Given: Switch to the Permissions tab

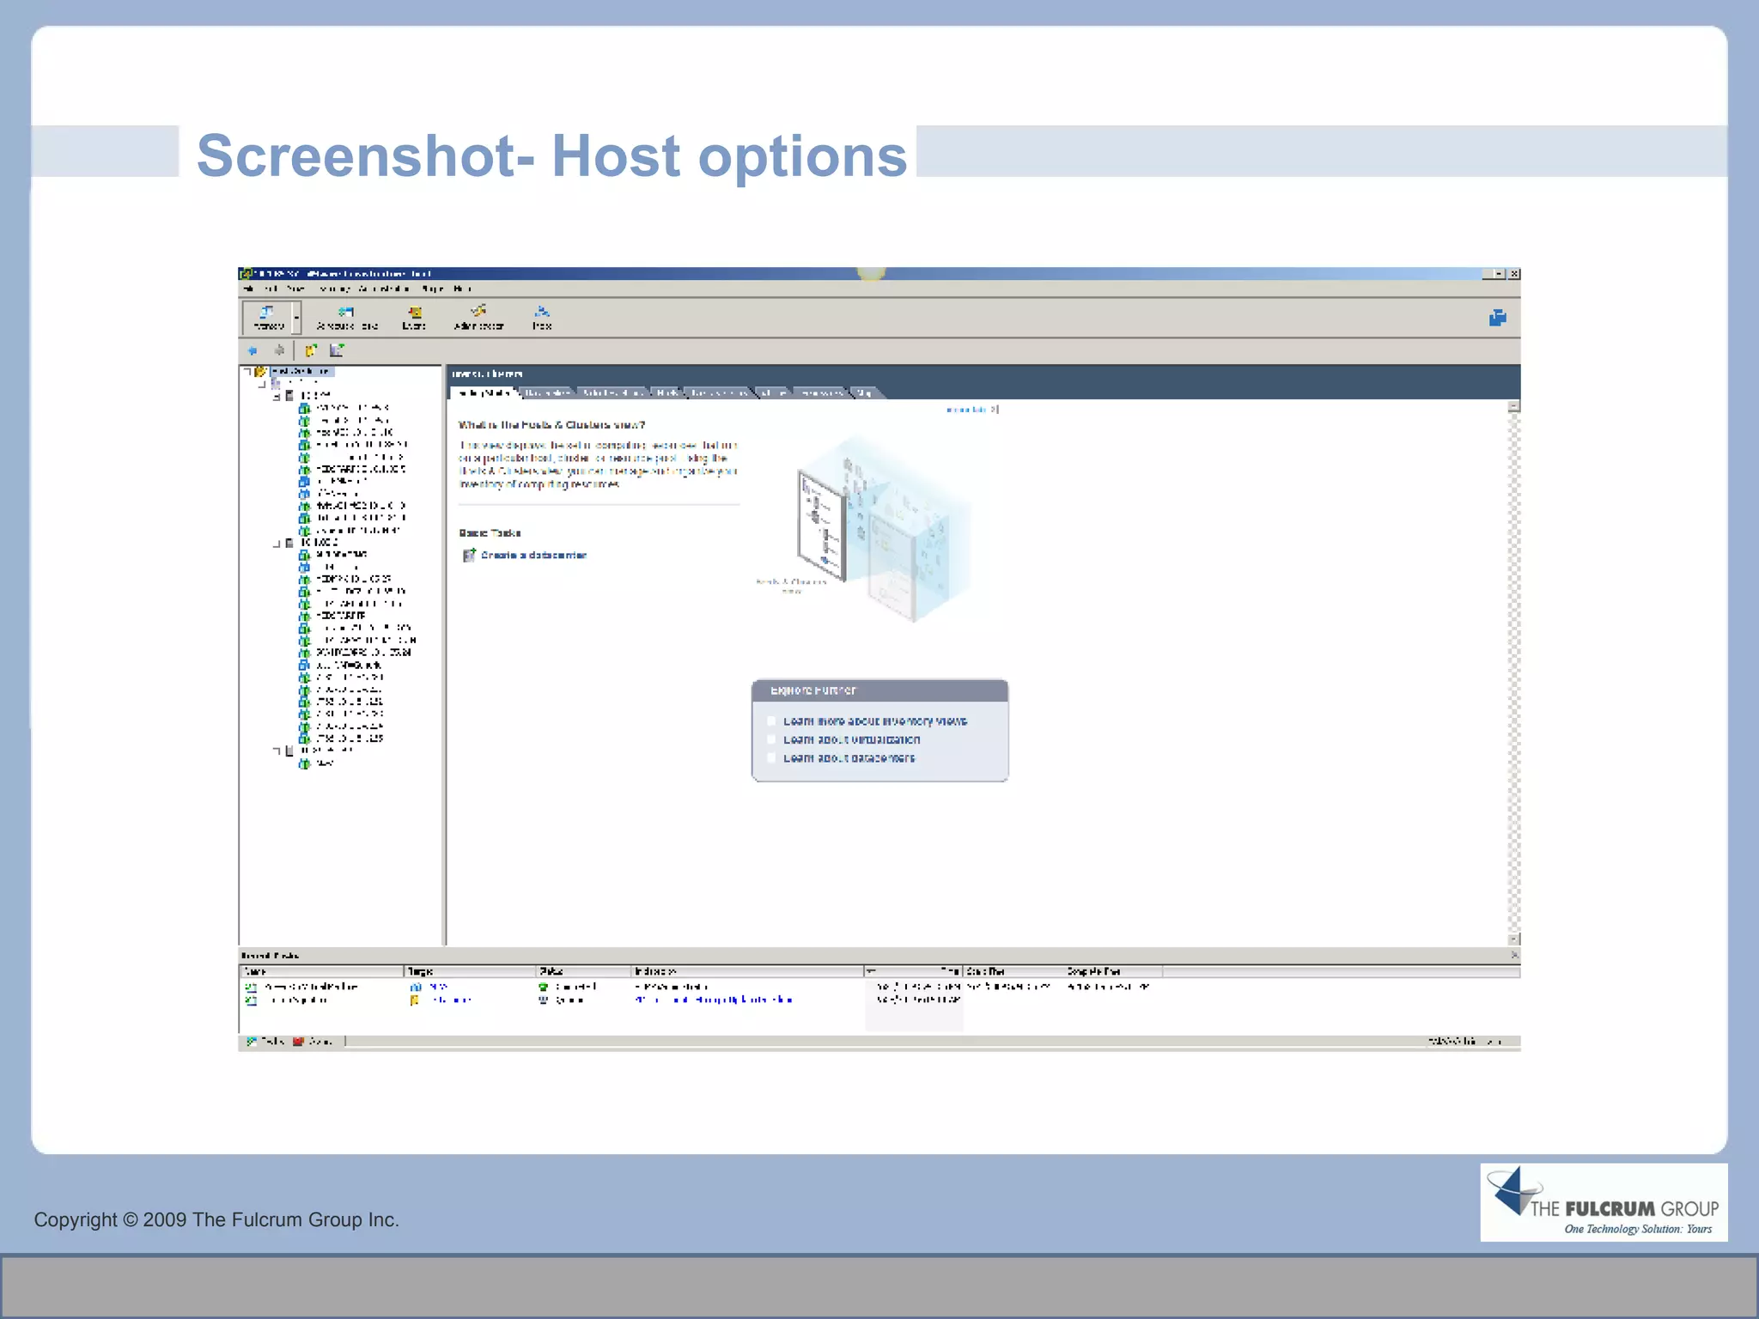Looking at the screenshot, I should click(x=819, y=392).
